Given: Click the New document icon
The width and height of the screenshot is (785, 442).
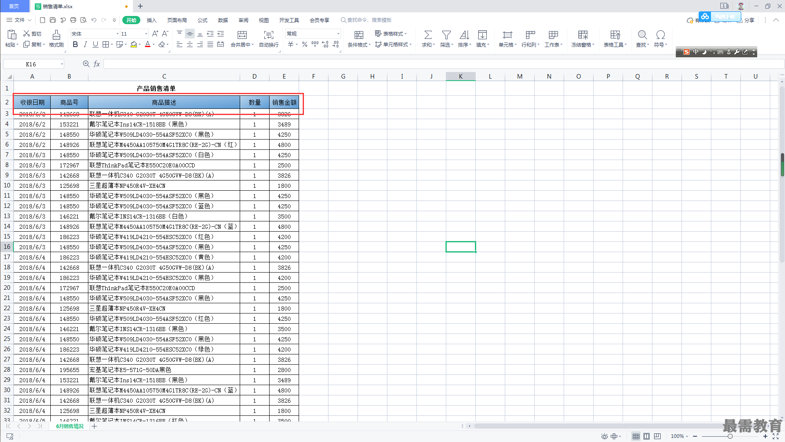Looking at the screenshot, I should click(x=43, y=20).
